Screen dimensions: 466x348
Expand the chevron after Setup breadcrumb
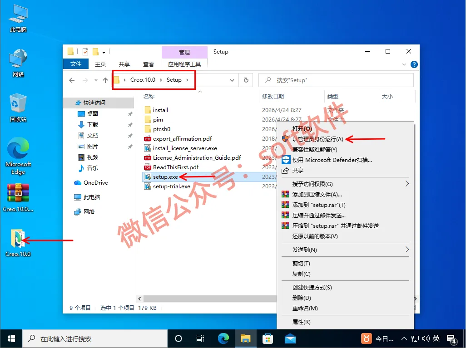[x=187, y=80]
